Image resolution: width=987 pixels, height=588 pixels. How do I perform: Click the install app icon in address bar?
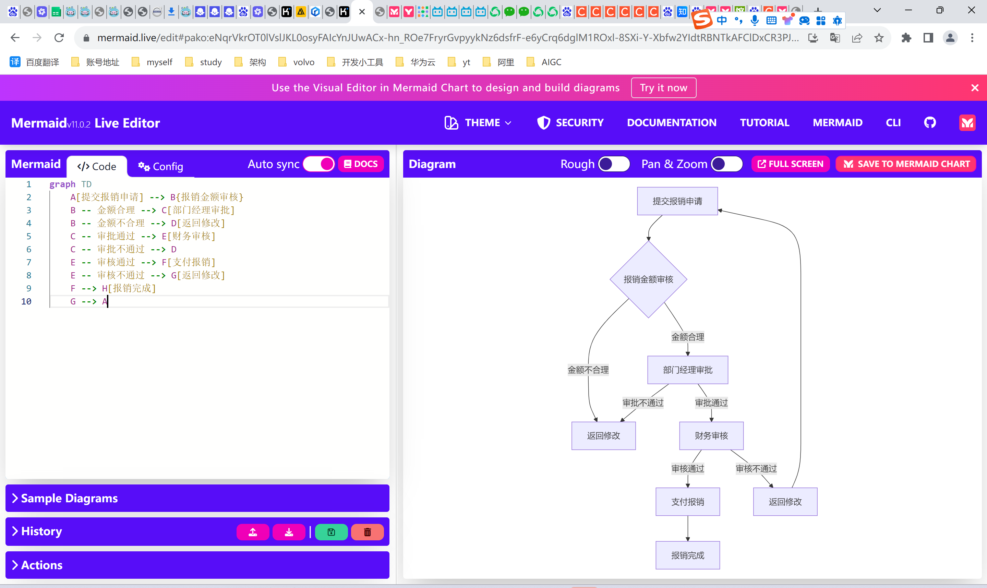(813, 38)
